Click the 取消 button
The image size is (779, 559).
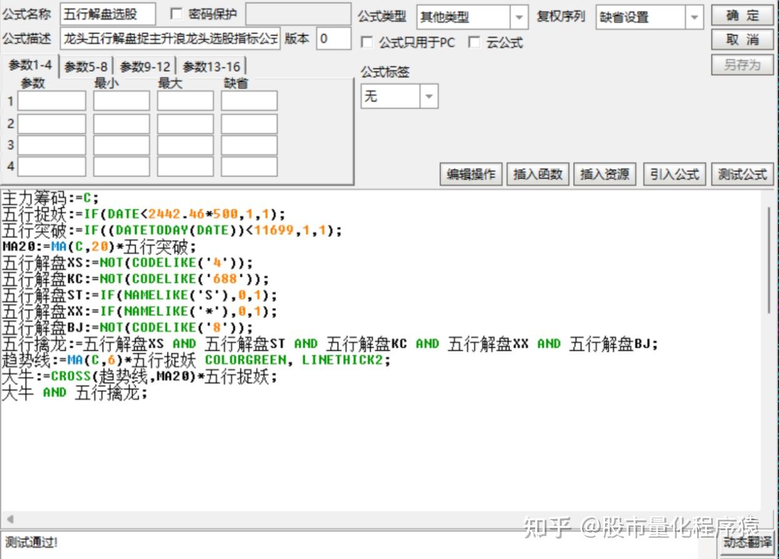pyautogui.click(x=742, y=40)
